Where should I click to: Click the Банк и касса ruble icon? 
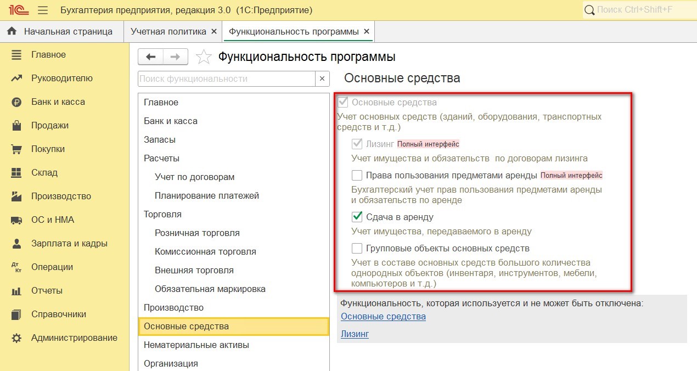(x=16, y=102)
